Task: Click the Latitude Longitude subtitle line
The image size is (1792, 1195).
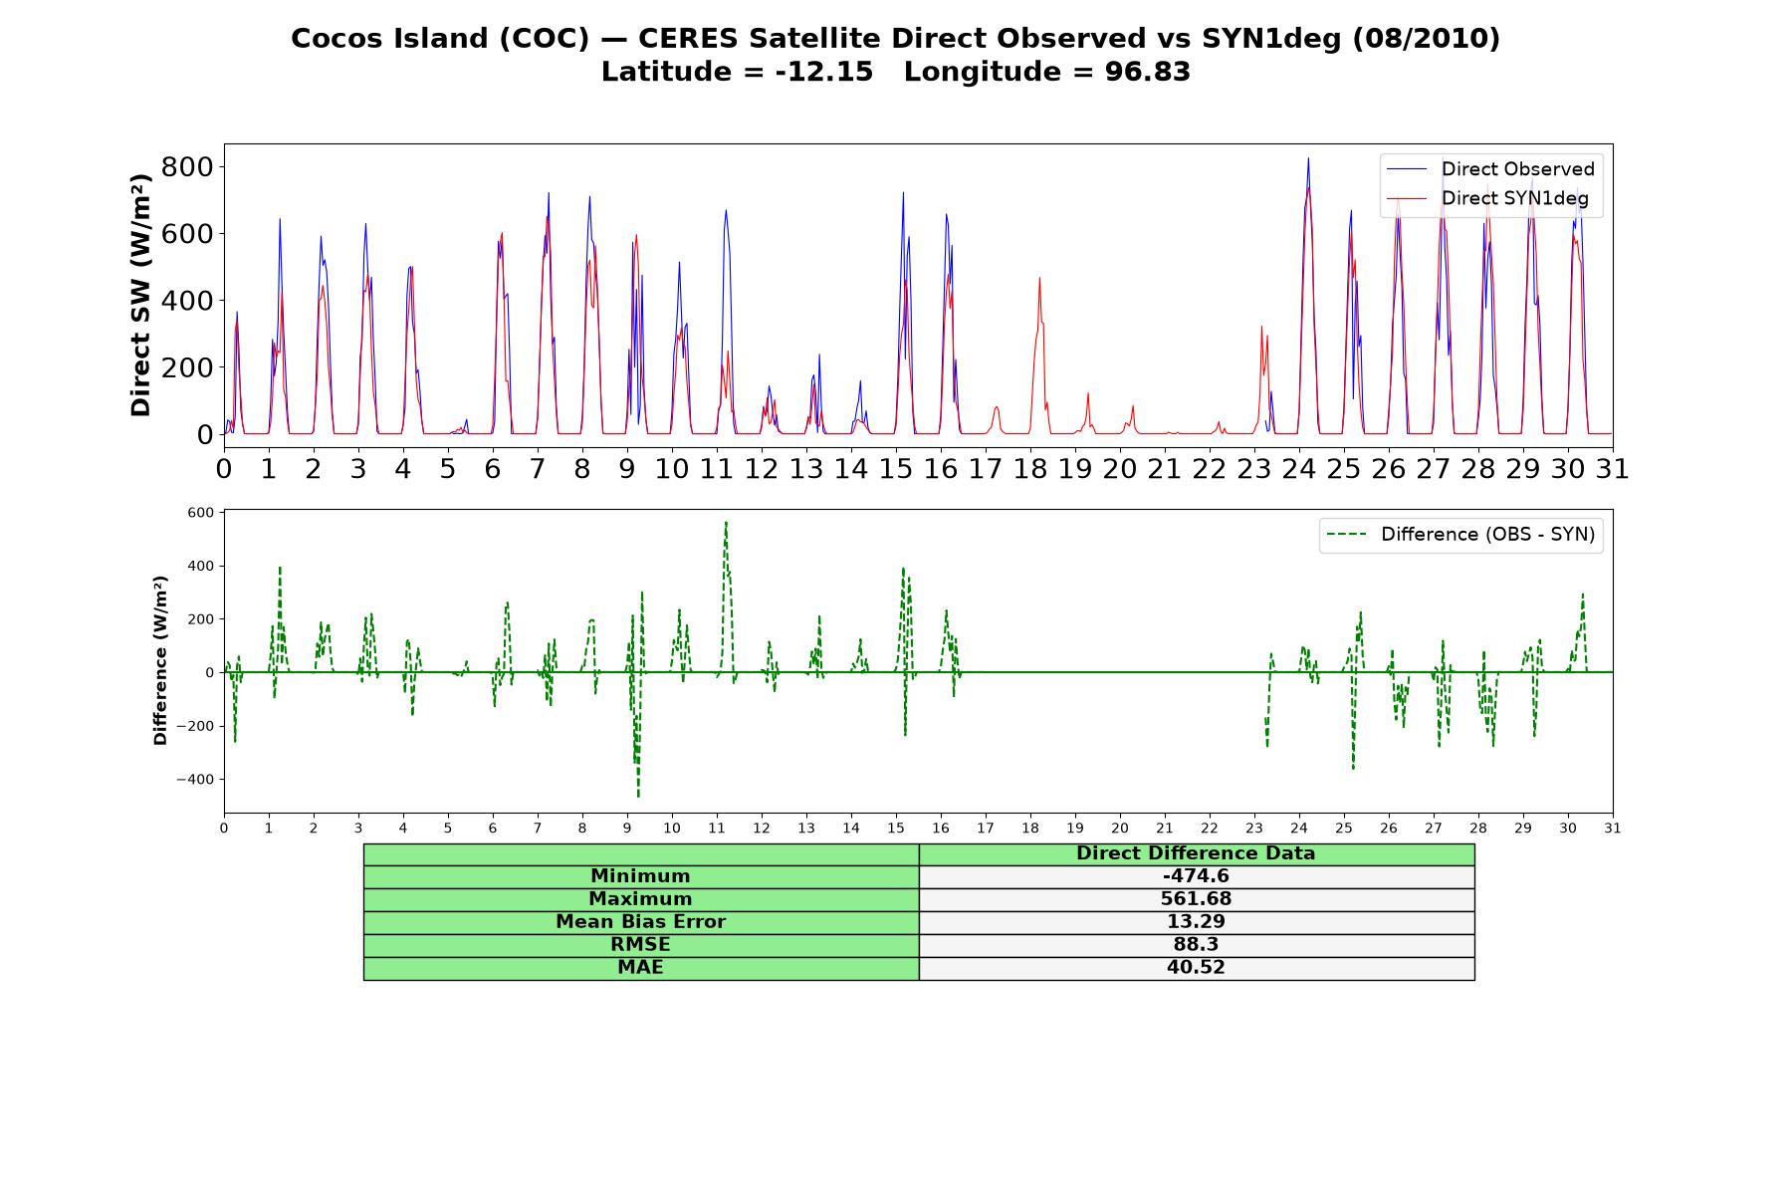Action: tap(896, 72)
